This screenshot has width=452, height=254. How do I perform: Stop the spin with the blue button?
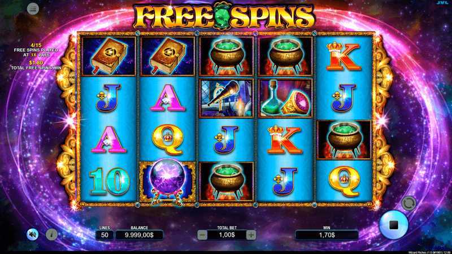click(393, 225)
